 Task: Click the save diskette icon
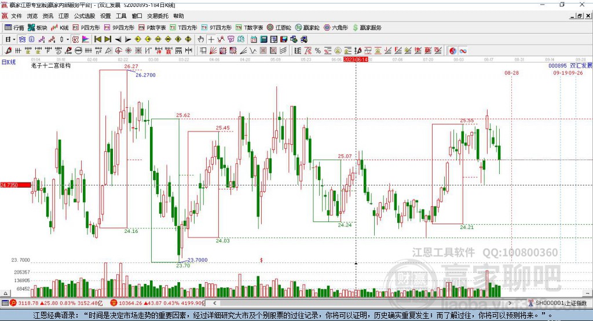[284, 39]
